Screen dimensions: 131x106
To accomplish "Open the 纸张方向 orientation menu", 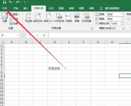I will (x=38, y=19).
